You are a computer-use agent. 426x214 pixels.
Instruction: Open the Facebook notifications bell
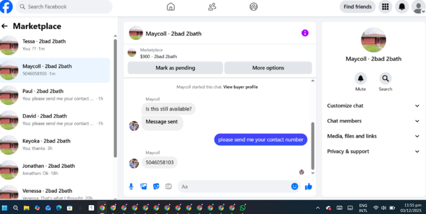tap(402, 7)
